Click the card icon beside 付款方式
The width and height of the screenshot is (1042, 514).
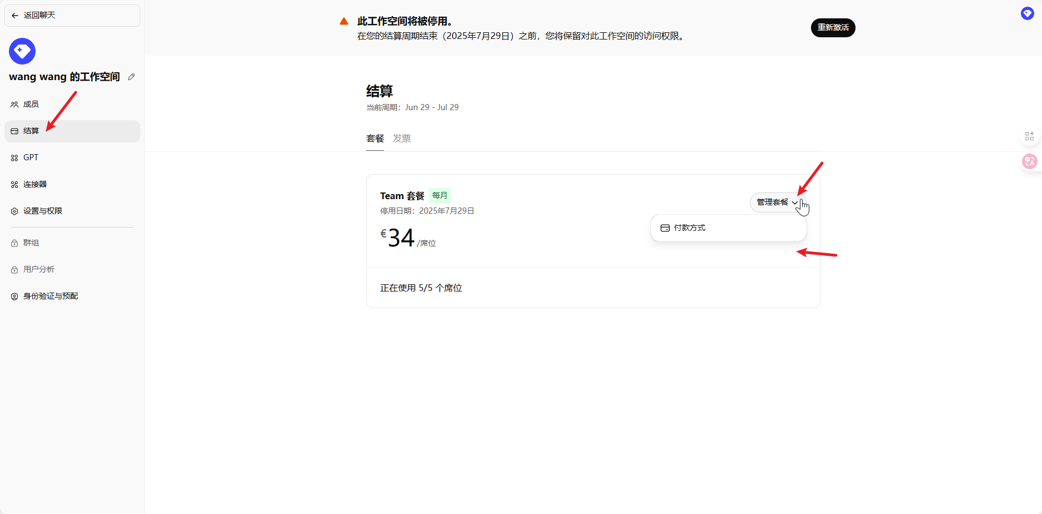tap(665, 228)
